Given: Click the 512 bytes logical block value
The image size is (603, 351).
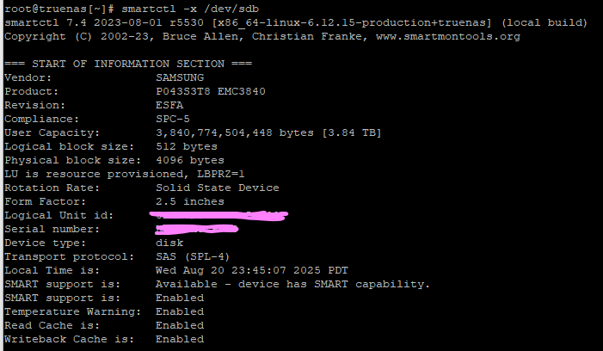Looking at the screenshot, I should click(x=187, y=146).
